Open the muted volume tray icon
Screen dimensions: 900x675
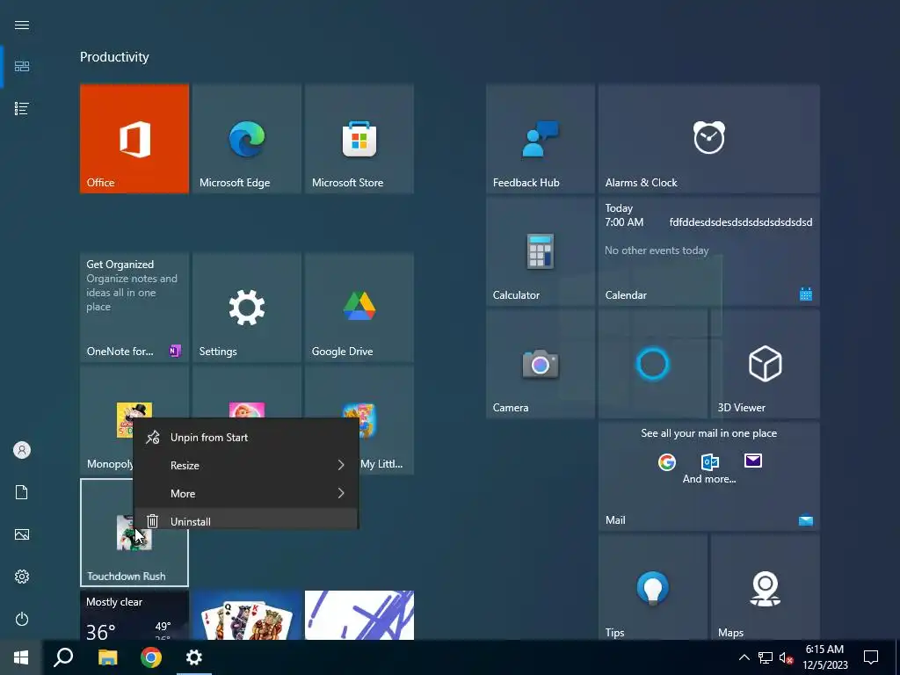(787, 657)
